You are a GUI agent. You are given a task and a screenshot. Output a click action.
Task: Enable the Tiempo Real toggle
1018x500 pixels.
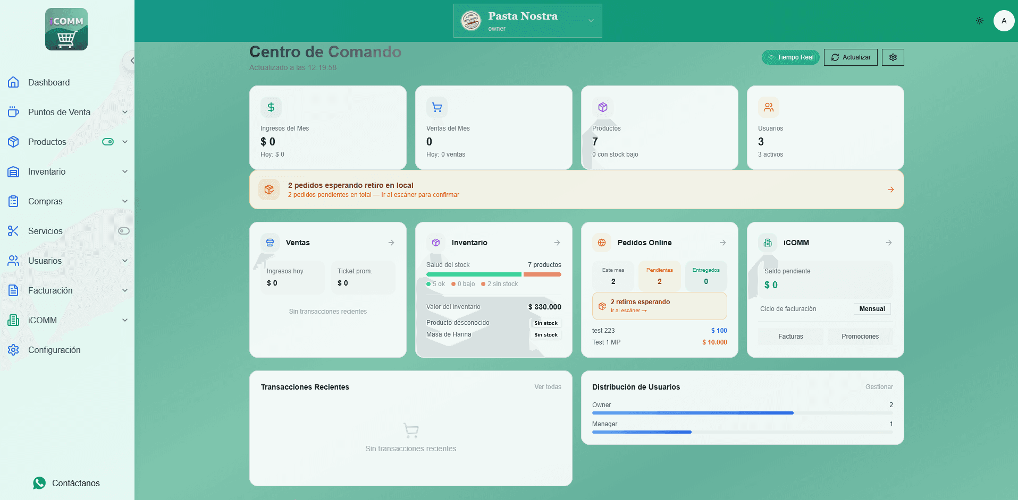(790, 57)
